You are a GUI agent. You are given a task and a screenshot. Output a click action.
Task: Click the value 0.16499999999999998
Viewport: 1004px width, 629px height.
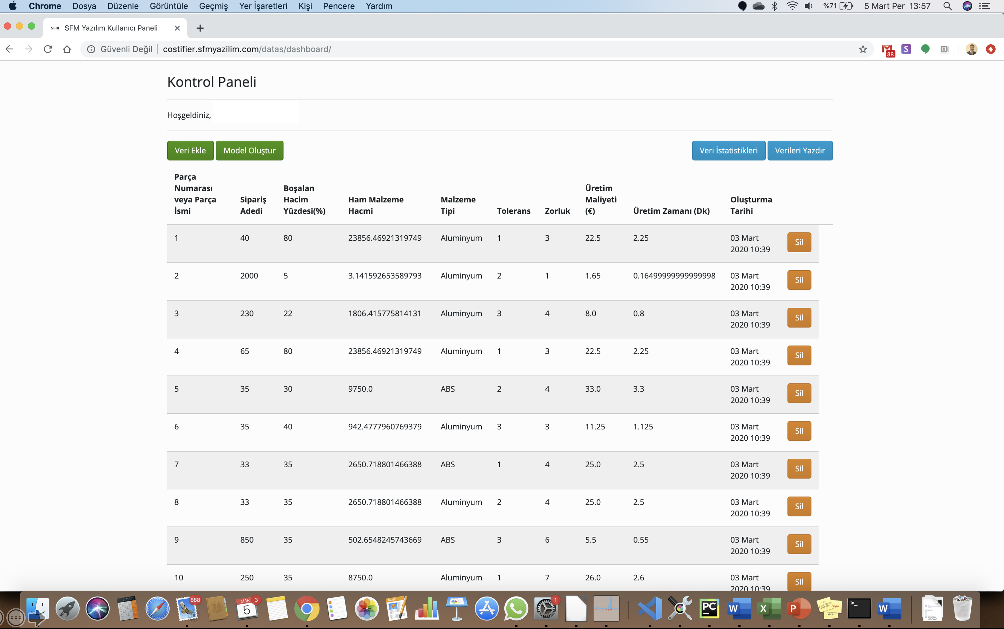click(674, 276)
